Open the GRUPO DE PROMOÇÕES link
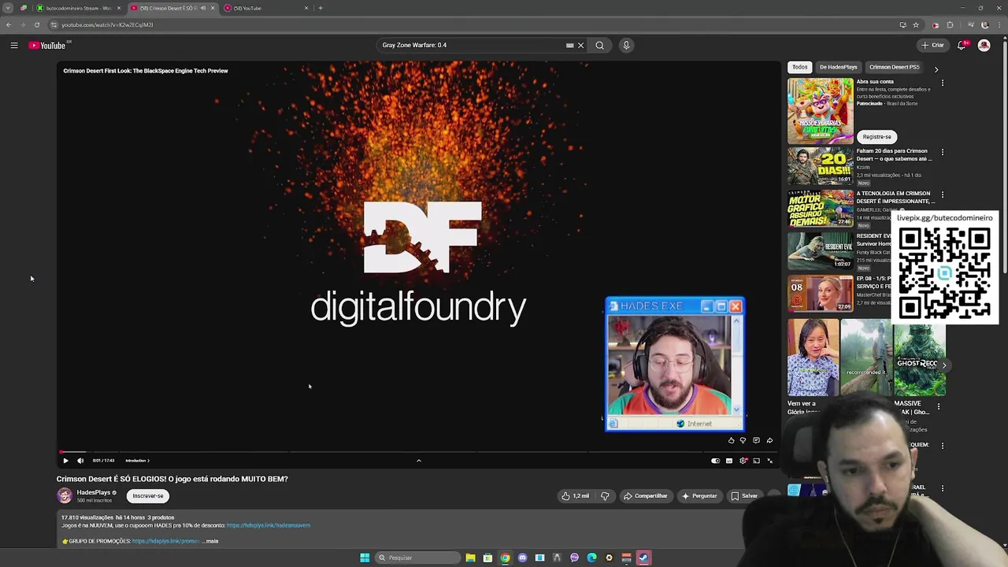 [x=165, y=541]
